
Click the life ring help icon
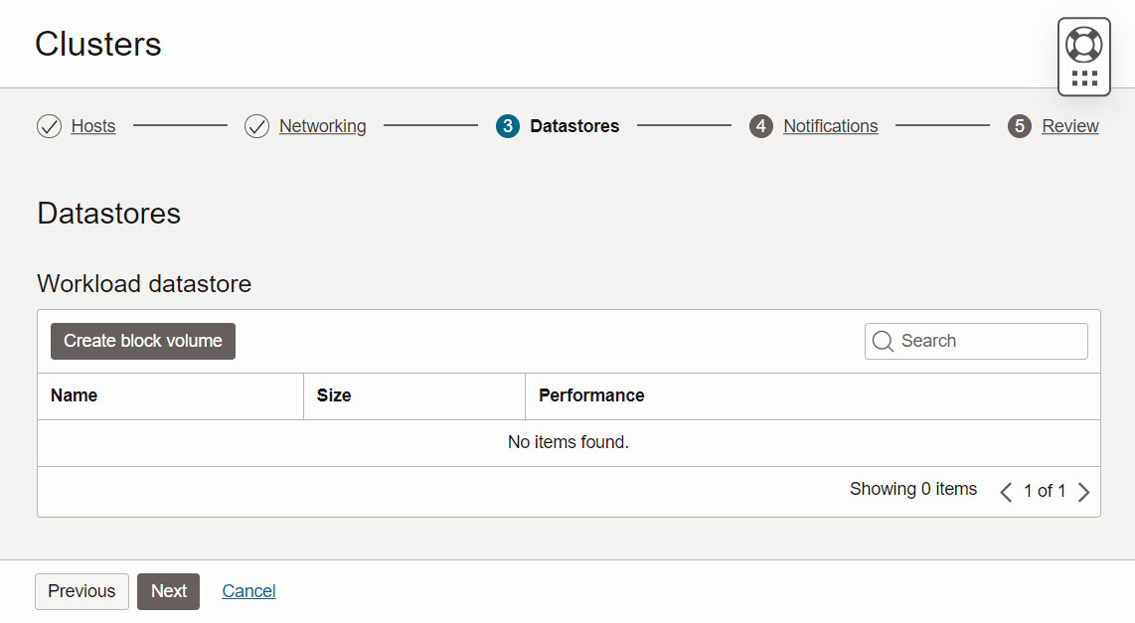[x=1083, y=45]
